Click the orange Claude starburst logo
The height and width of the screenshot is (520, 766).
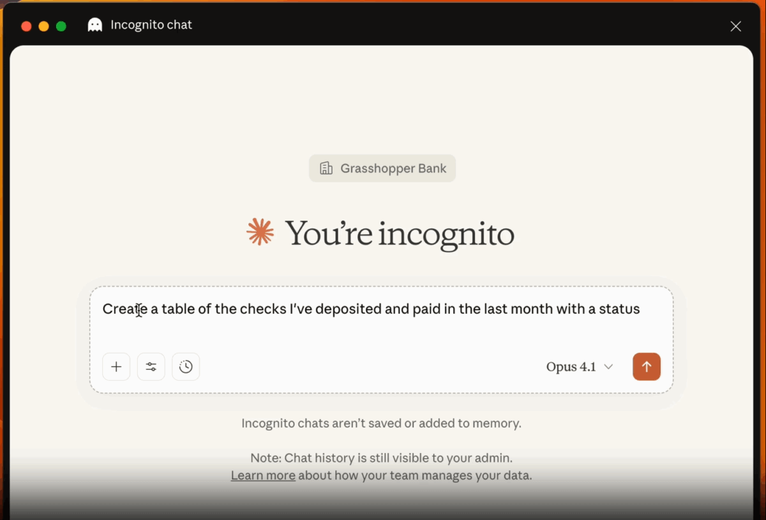260,232
